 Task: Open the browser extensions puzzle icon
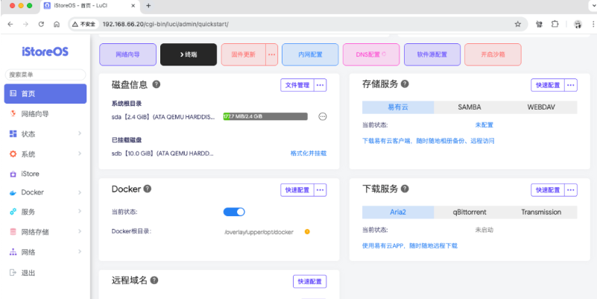tap(555, 24)
